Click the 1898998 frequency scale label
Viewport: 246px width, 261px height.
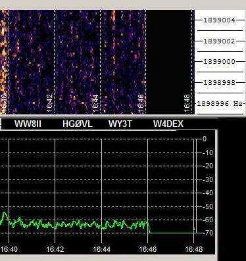[219, 83]
